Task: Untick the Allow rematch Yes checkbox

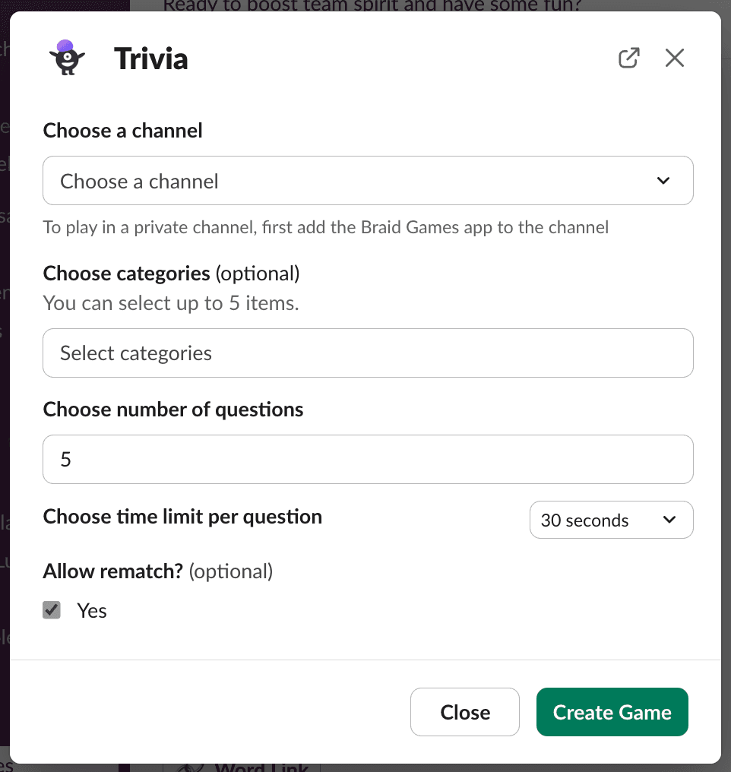Action: 52,610
